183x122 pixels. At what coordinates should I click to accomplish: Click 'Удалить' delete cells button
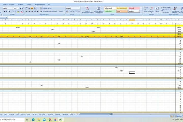pyautogui.click(x=151, y=9)
